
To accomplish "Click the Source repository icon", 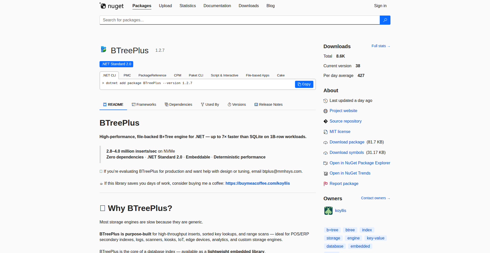I will point(325,121).
